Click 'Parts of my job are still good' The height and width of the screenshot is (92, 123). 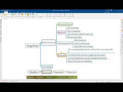coord(80,61)
